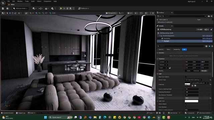This screenshot has height=120, width=214.
Task: Toggle the Real Time Capture checkbox
Action: click(186, 77)
